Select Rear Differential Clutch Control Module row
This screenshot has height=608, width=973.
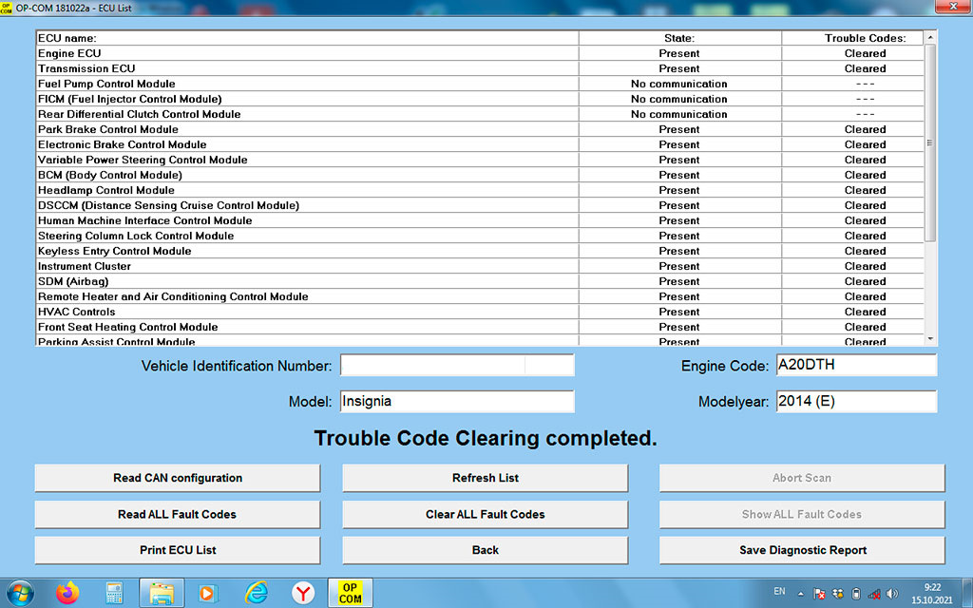(x=480, y=114)
